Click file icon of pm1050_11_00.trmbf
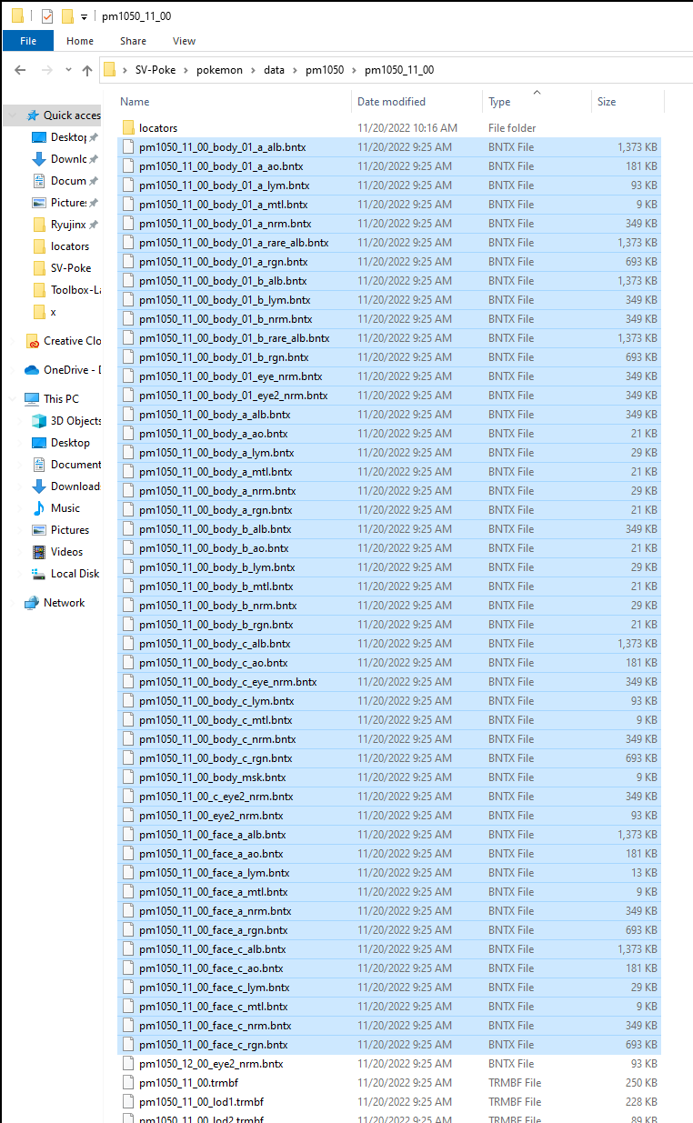This screenshot has width=693, height=1123. [x=128, y=1083]
